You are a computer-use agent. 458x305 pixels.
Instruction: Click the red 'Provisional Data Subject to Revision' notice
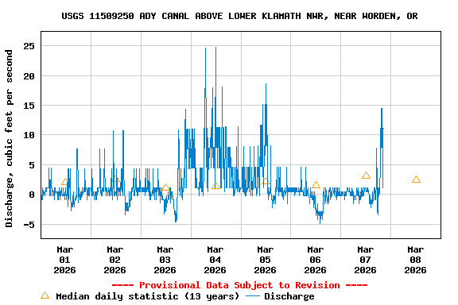[x=239, y=285]
